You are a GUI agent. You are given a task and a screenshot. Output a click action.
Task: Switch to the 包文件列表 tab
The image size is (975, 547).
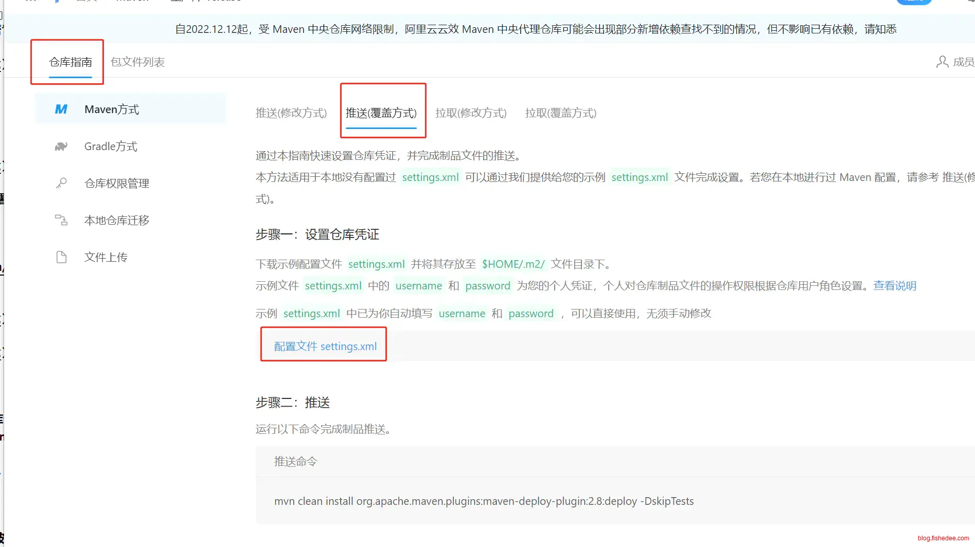point(137,62)
